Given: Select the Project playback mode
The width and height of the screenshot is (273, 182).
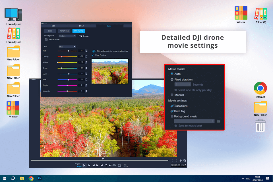Looking at the screenshot, I should 78,164.
